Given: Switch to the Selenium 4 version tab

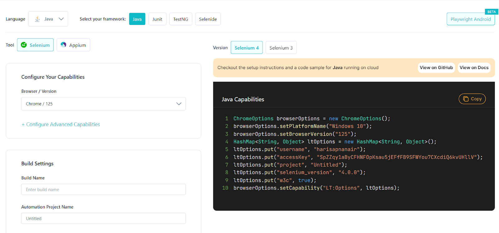Looking at the screenshot, I should 246,48.
